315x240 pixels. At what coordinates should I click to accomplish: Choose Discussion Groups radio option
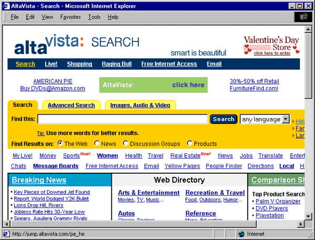(x=126, y=143)
